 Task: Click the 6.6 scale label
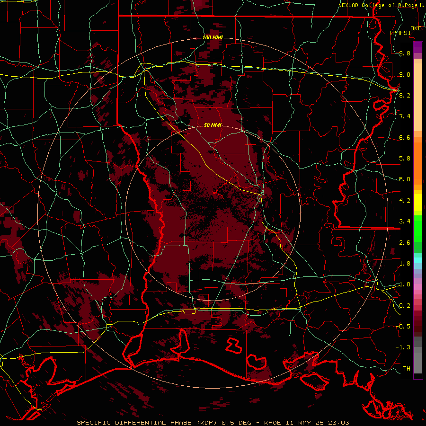(x=405, y=137)
